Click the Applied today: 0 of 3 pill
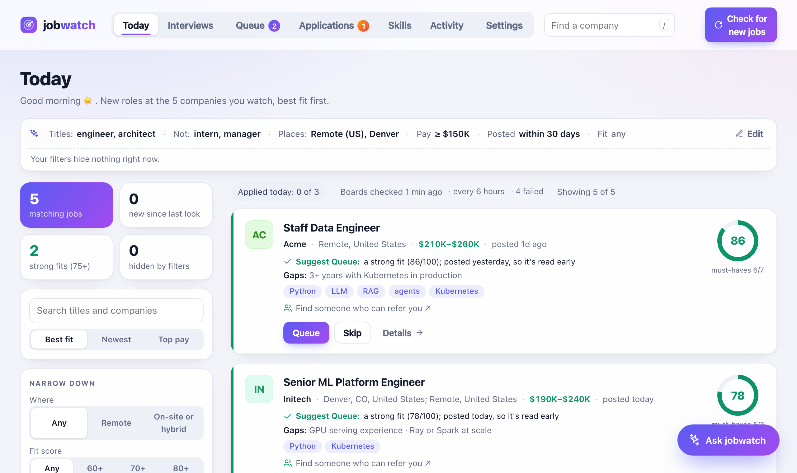Image resolution: width=797 pixels, height=473 pixels. pos(278,192)
